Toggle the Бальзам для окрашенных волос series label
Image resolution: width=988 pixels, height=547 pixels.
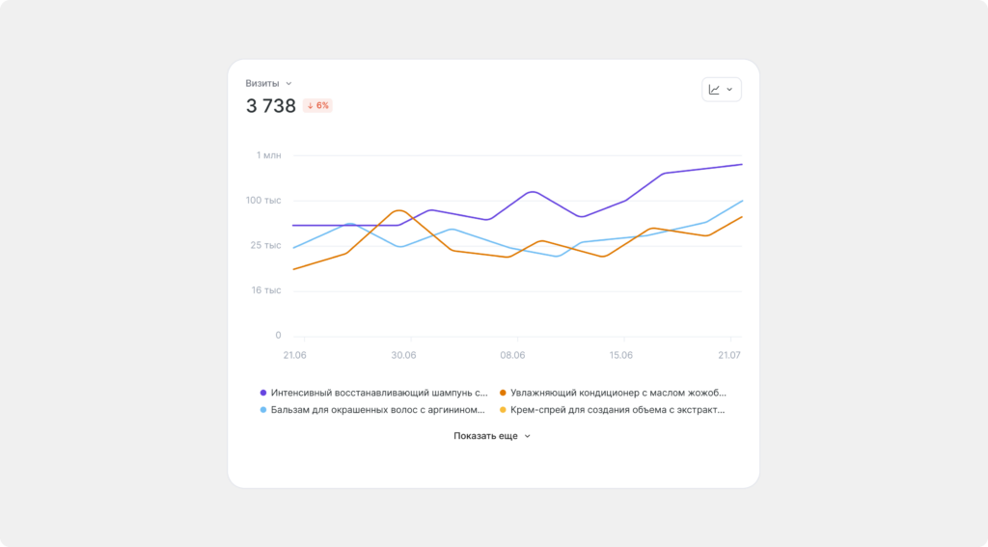pos(377,410)
